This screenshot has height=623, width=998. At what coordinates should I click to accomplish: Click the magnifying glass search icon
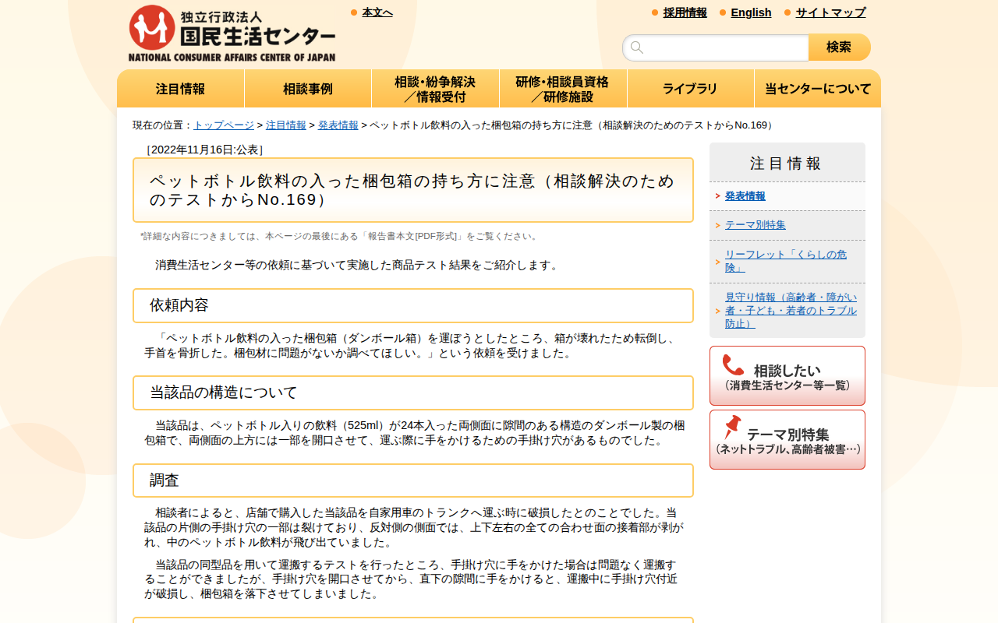[637, 48]
